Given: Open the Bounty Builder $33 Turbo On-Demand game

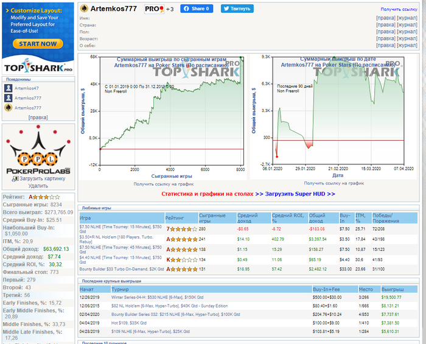Looking at the screenshot, I should [122, 269].
